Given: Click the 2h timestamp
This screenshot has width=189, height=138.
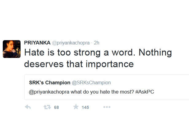Looking at the screenshot, I should 96,43.
